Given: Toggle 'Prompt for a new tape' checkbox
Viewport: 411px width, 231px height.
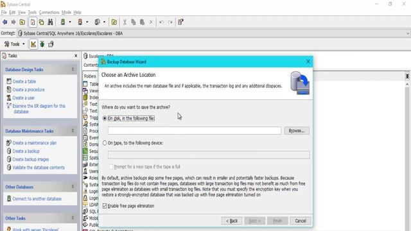Looking at the screenshot, I should [x=111, y=167].
